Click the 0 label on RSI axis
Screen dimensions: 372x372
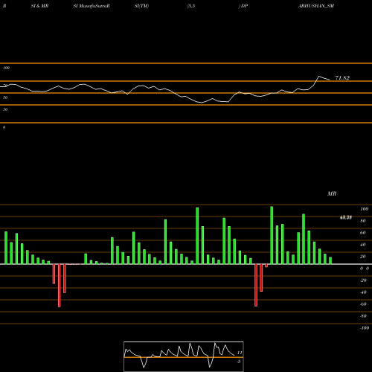pyautogui.click(x=4, y=127)
